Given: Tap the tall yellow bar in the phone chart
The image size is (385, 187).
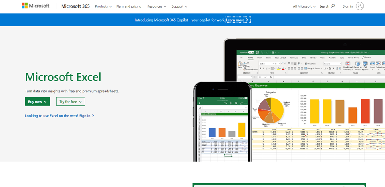Looking at the screenshot, I should [242, 130].
